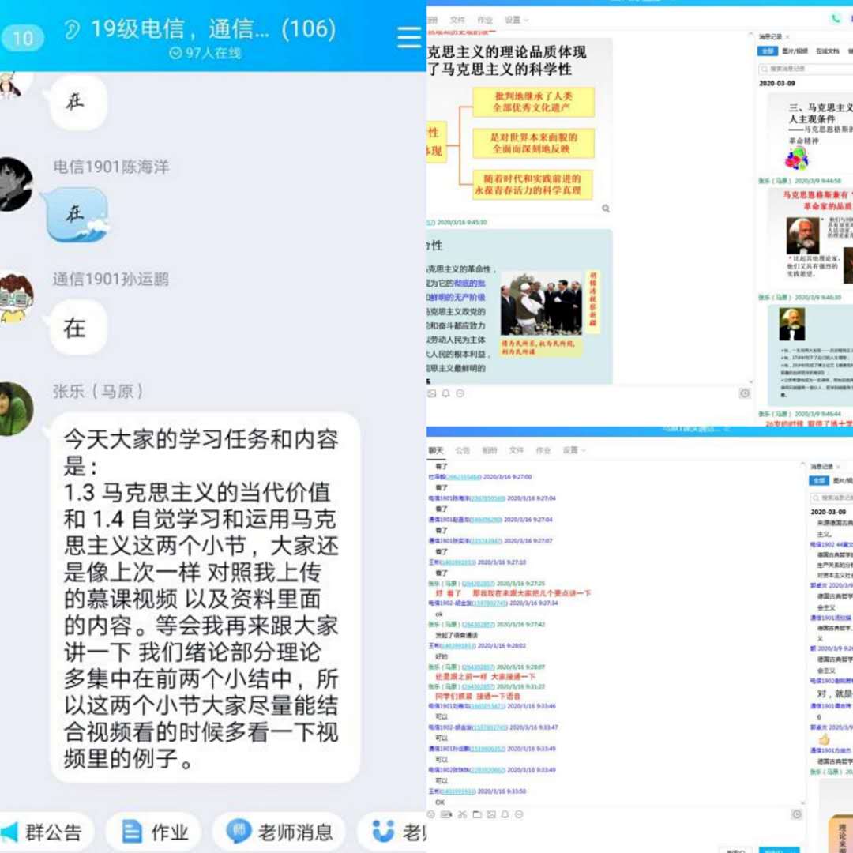Switch to 聊天 tab in lower window
The image size is (853, 853).
click(436, 450)
